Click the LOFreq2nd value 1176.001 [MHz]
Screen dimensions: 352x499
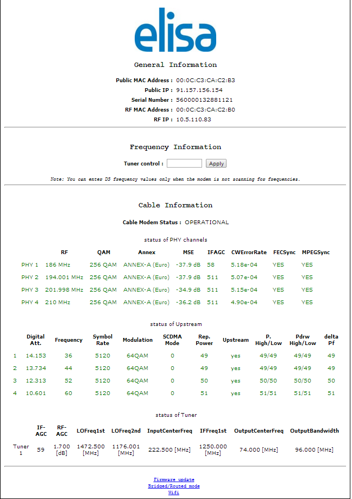(x=126, y=449)
